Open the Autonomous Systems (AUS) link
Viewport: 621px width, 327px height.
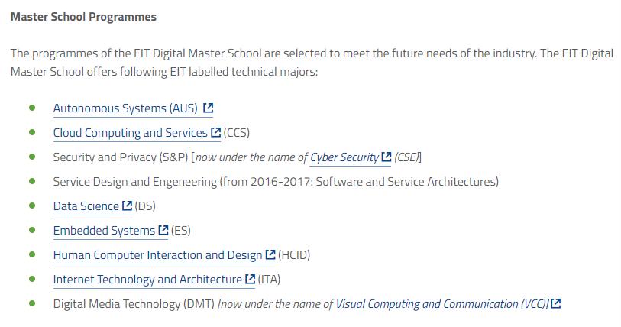[125, 108]
